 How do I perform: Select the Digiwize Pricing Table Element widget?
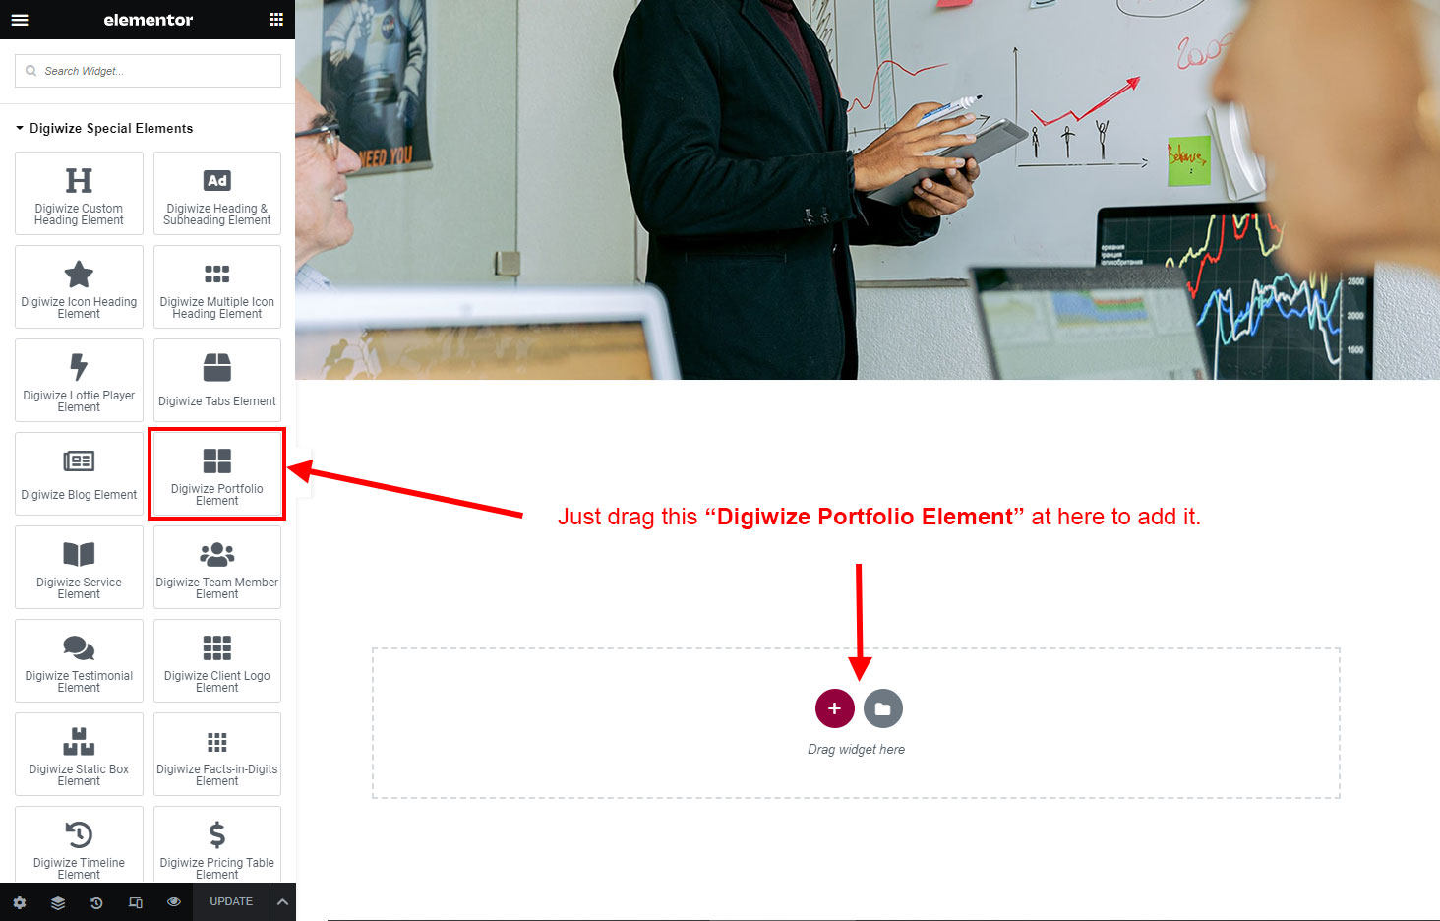(217, 844)
